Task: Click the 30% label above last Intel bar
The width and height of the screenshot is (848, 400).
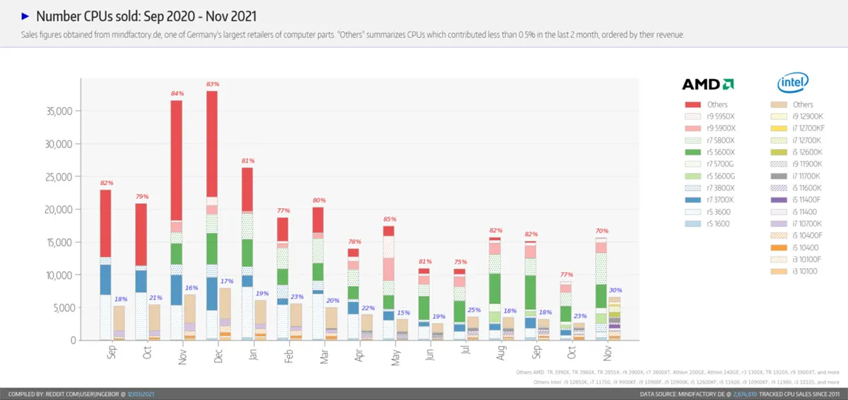Action: [x=616, y=290]
